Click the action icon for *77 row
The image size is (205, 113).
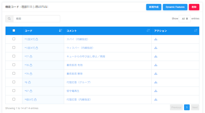(x=156, y=57)
